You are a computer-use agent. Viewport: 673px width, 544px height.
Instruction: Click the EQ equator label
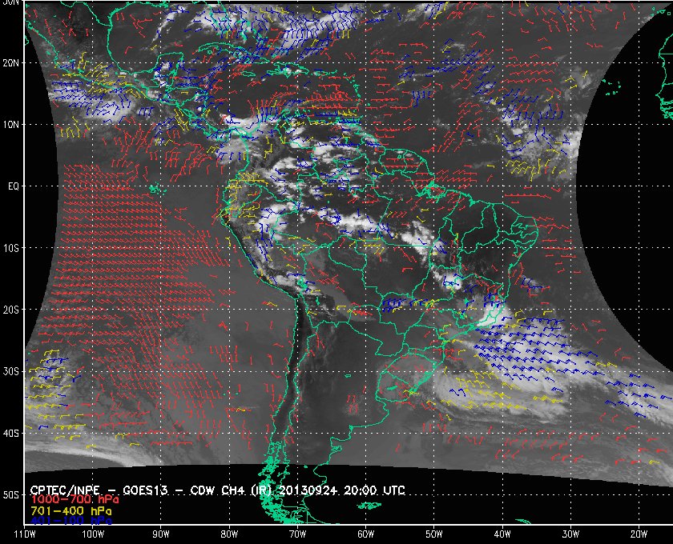pos(14,186)
